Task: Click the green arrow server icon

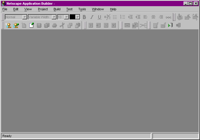Action: (x=171, y=25)
